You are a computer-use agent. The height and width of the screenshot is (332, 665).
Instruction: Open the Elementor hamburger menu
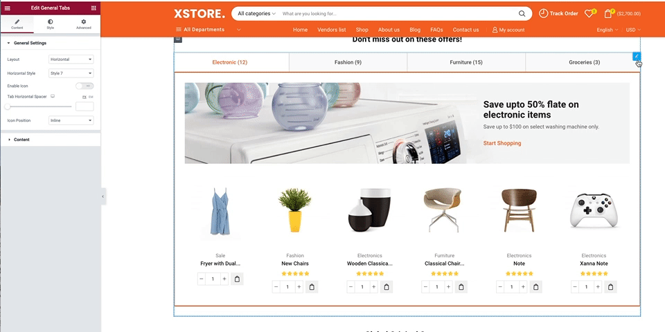click(x=7, y=8)
